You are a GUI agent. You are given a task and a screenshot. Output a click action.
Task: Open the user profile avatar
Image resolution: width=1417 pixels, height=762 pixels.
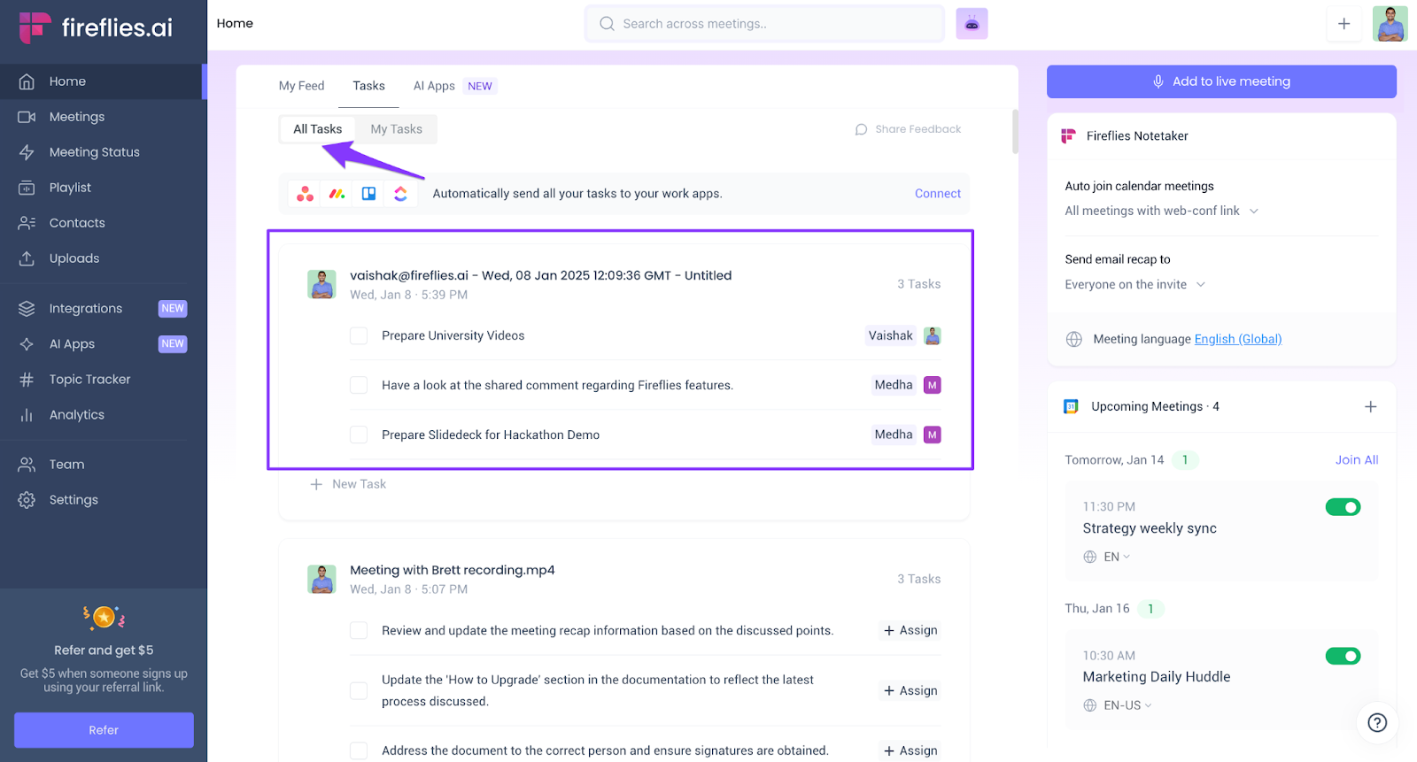tap(1390, 24)
